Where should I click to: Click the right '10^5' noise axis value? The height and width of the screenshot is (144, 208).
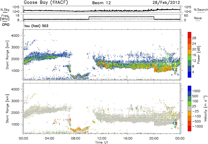point(187,7)
